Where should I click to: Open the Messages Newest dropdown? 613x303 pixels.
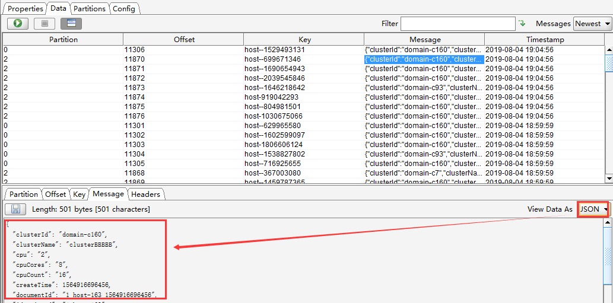coord(592,24)
